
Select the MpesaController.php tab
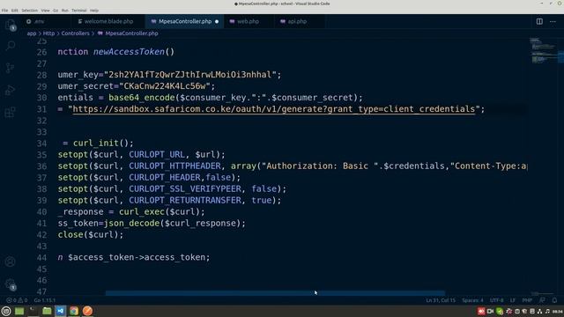click(185, 21)
